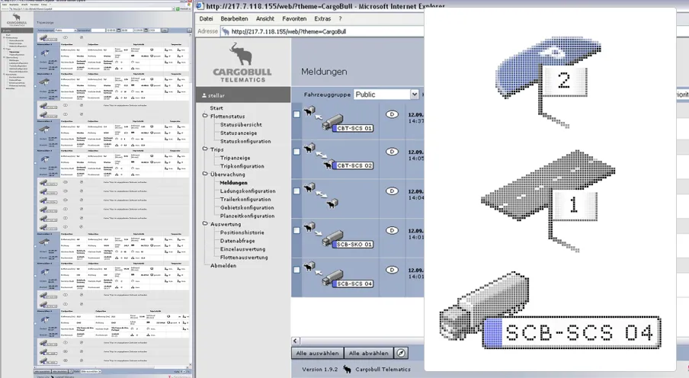This screenshot has width=689, height=378.
Task: Open the ? help menu
Action: pos(340,19)
